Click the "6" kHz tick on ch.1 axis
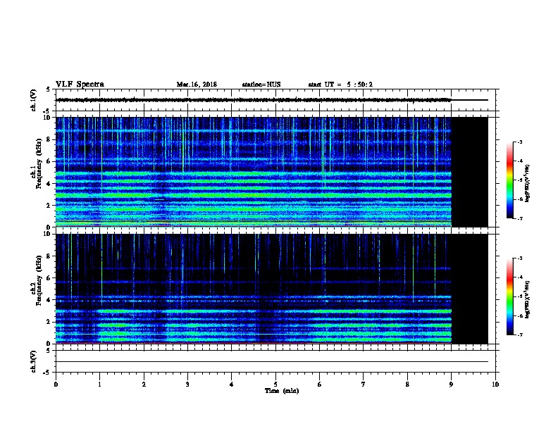Image resolution: width=558 pixels, height=431 pixels. click(x=49, y=161)
